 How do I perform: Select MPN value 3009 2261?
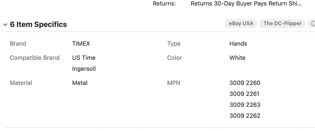tap(245, 94)
